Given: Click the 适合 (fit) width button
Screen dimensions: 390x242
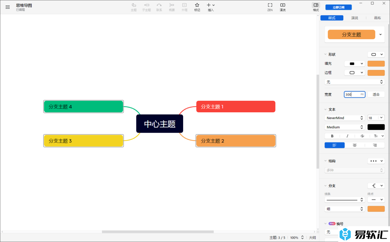Looking at the screenshot, I should 376,94.
